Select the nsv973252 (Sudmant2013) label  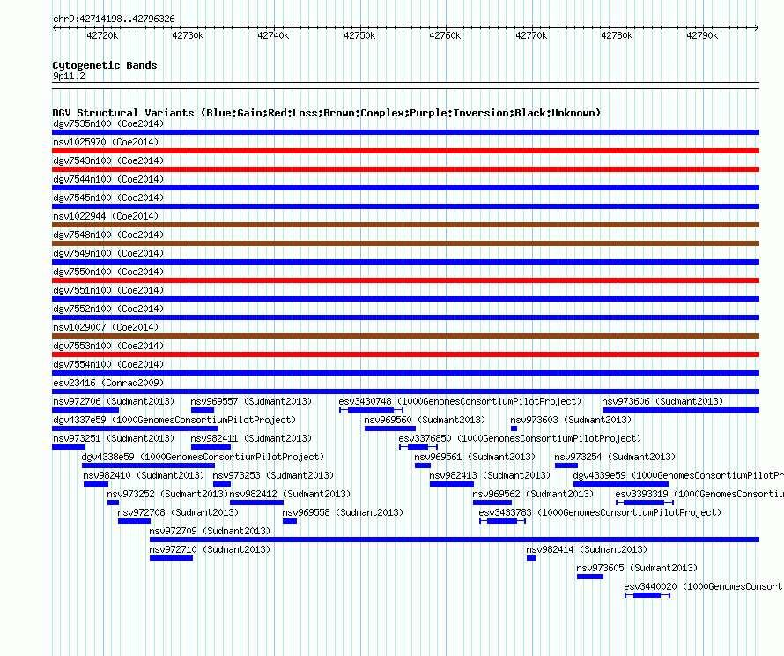[x=167, y=494]
